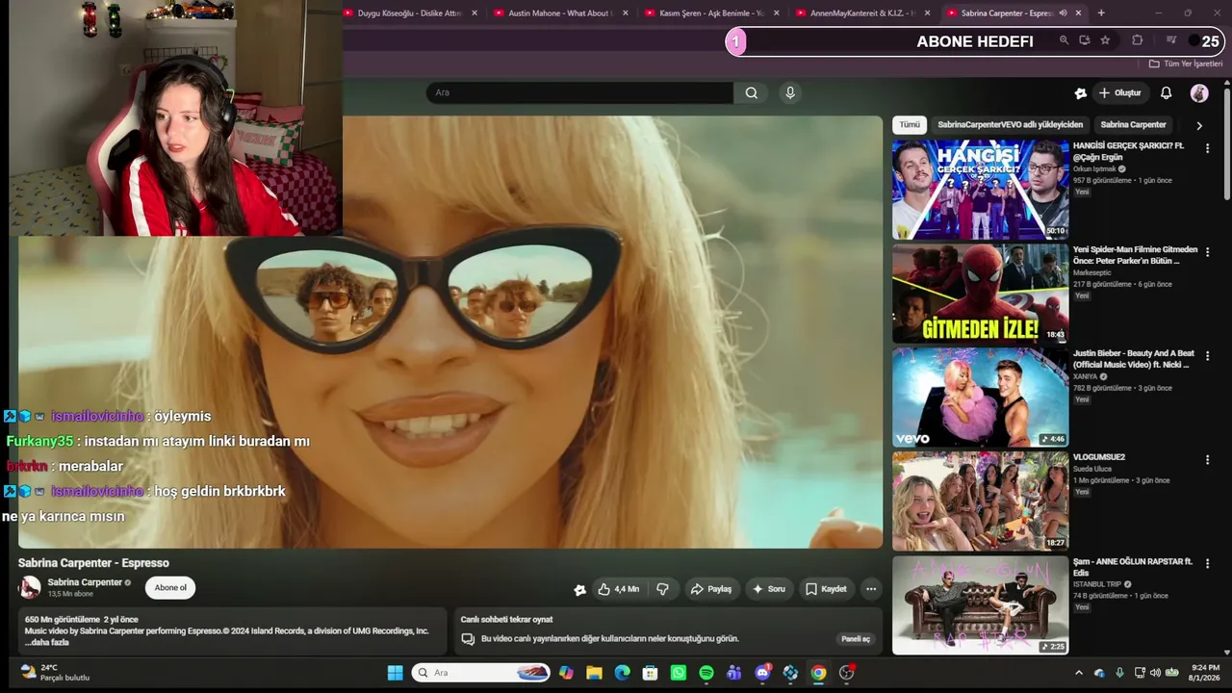1232x693 pixels.
Task: Open 'Tüm Yer İşaretleri' bookmarks folder
Action: (x=1186, y=64)
